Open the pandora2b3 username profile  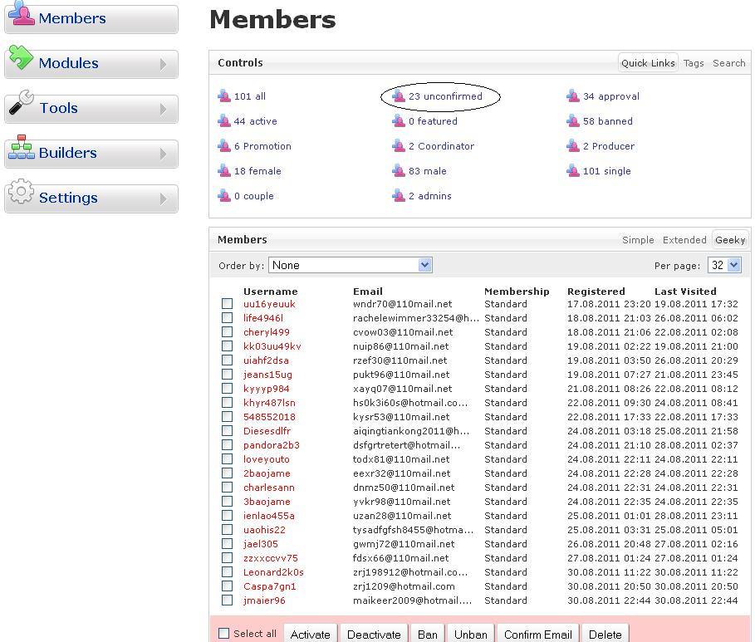[272, 445]
